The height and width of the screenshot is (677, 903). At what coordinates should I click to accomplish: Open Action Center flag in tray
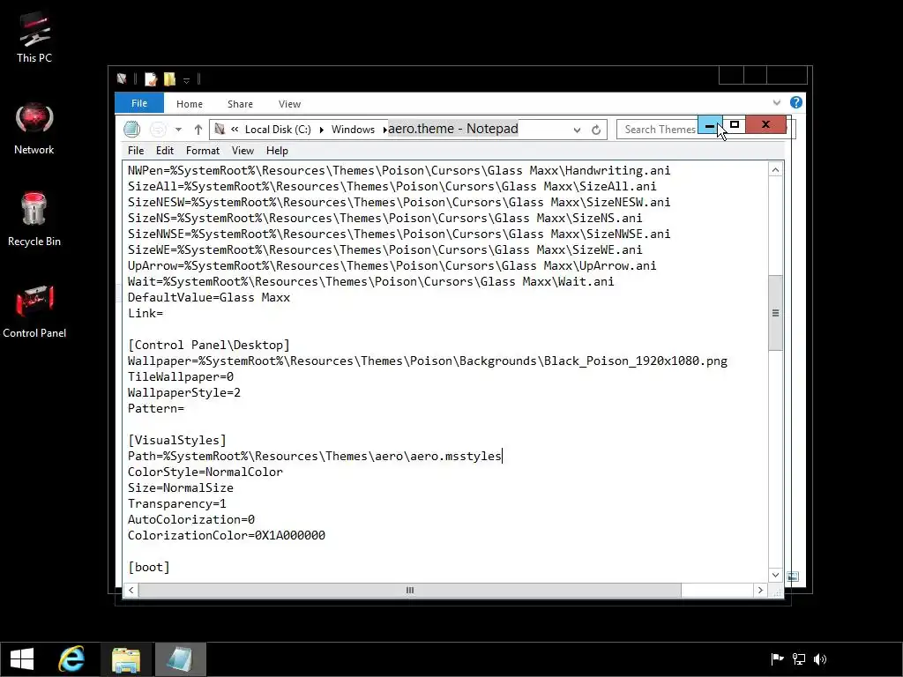tap(778, 659)
